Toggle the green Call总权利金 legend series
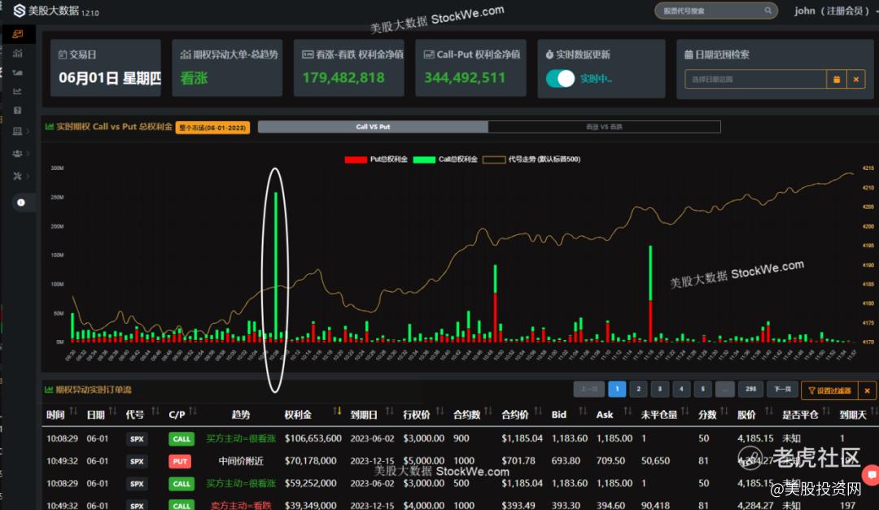This screenshot has height=510, width=879. point(446,159)
